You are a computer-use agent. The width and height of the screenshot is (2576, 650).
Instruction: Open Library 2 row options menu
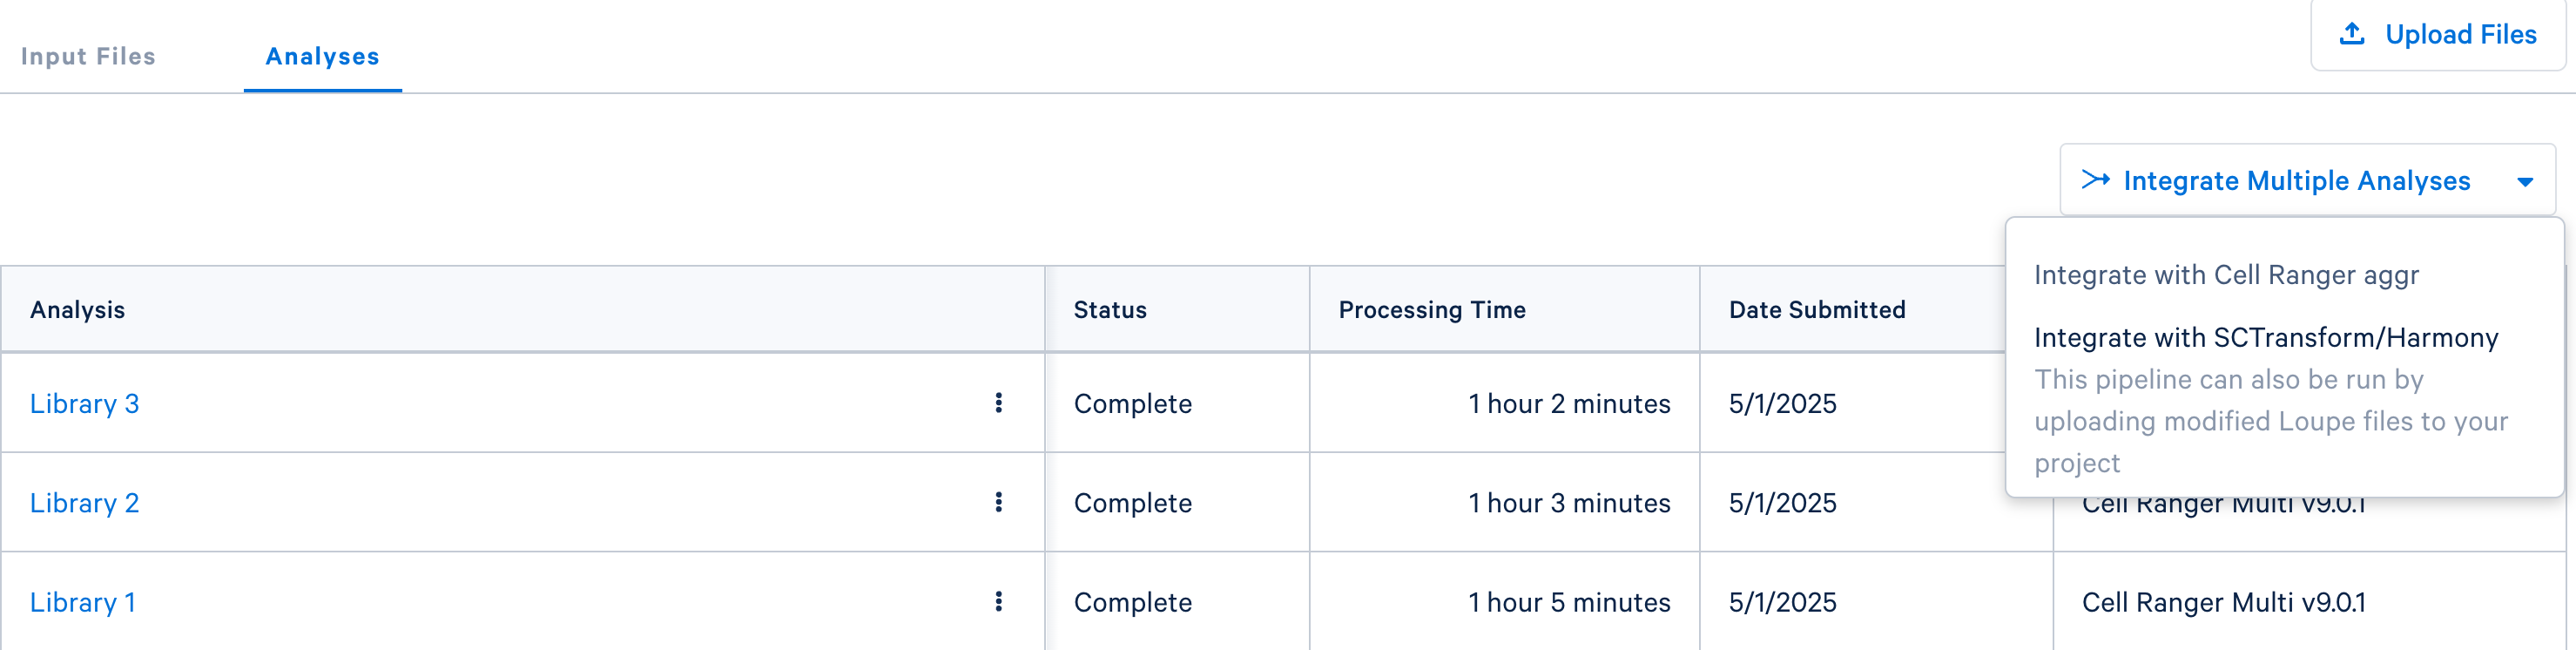[x=998, y=502]
